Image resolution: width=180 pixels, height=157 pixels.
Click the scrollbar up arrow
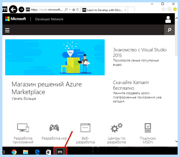[x=176, y=18]
